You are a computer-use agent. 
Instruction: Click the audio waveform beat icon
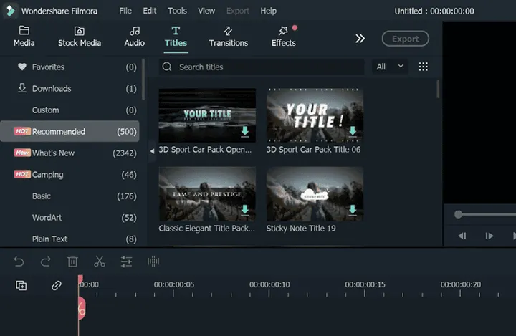click(153, 261)
